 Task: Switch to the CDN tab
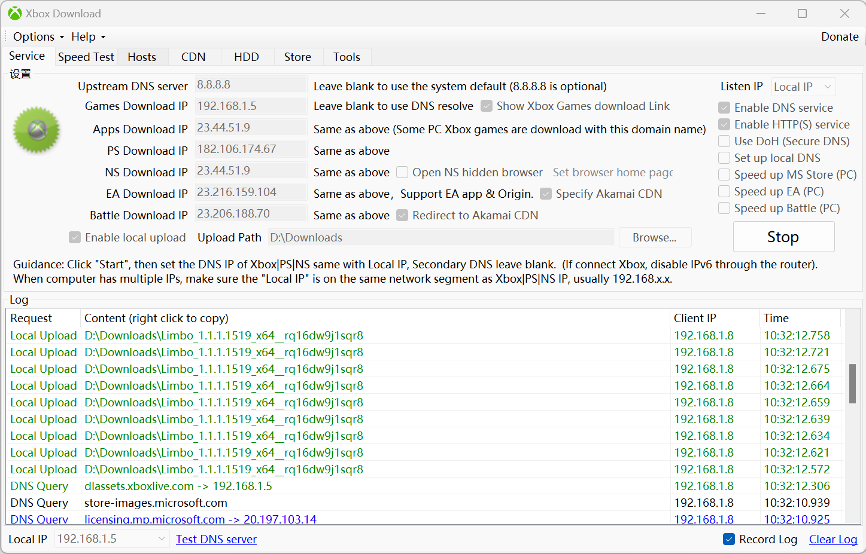click(193, 57)
